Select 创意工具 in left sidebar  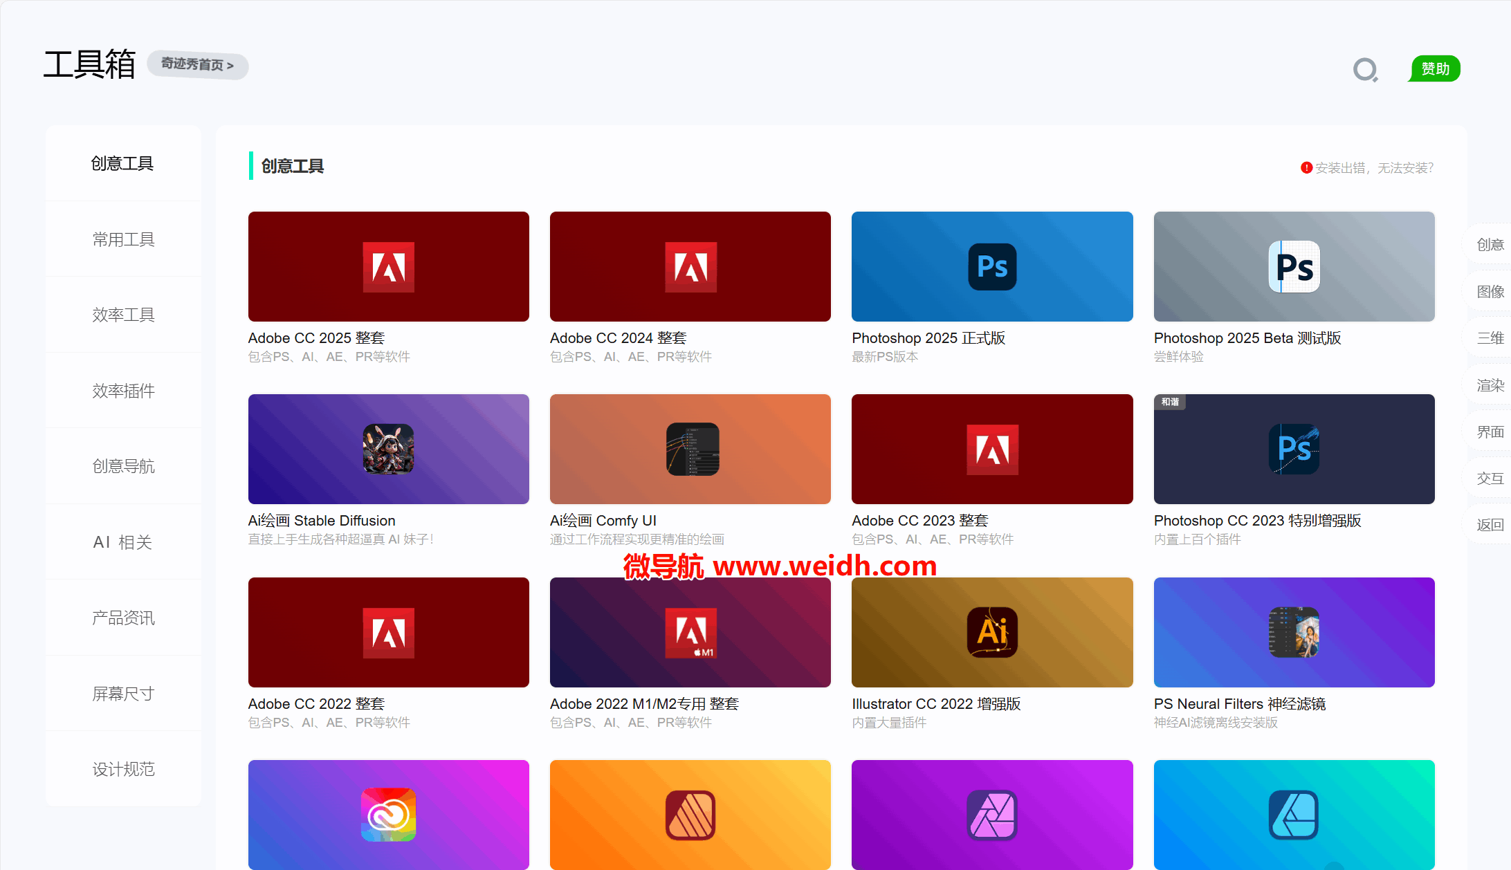point(122,163)
